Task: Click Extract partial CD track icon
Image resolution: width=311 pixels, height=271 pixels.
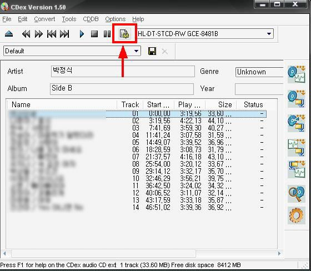Action: pyautogui.click(x=297, y=123)
